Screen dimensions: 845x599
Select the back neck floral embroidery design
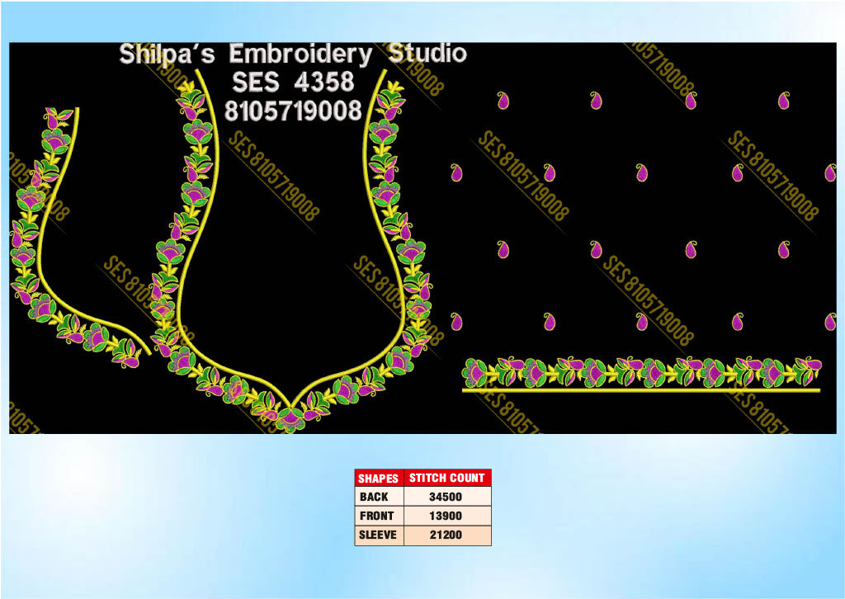291,251
